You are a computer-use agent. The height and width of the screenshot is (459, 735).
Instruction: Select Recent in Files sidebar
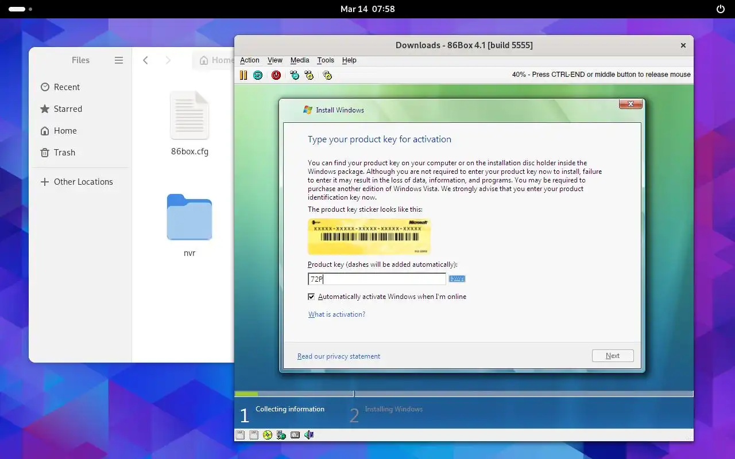[80, 87]
